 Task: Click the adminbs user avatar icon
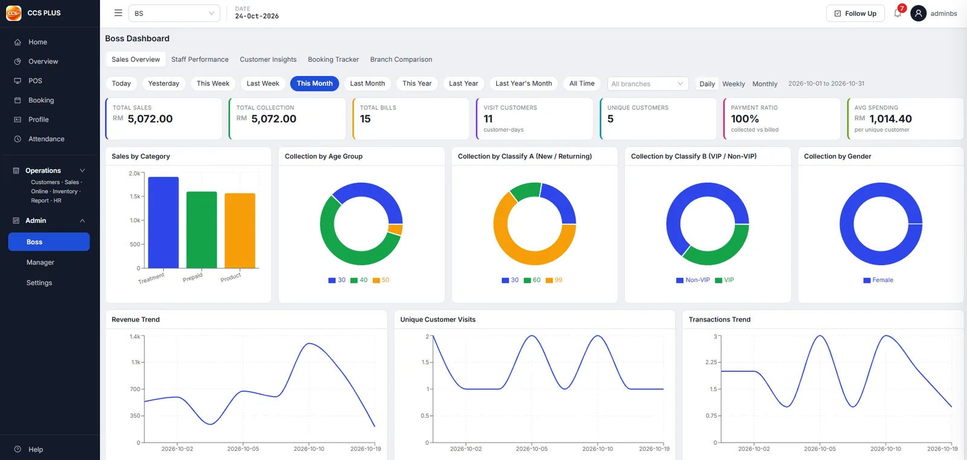[918, 13]
